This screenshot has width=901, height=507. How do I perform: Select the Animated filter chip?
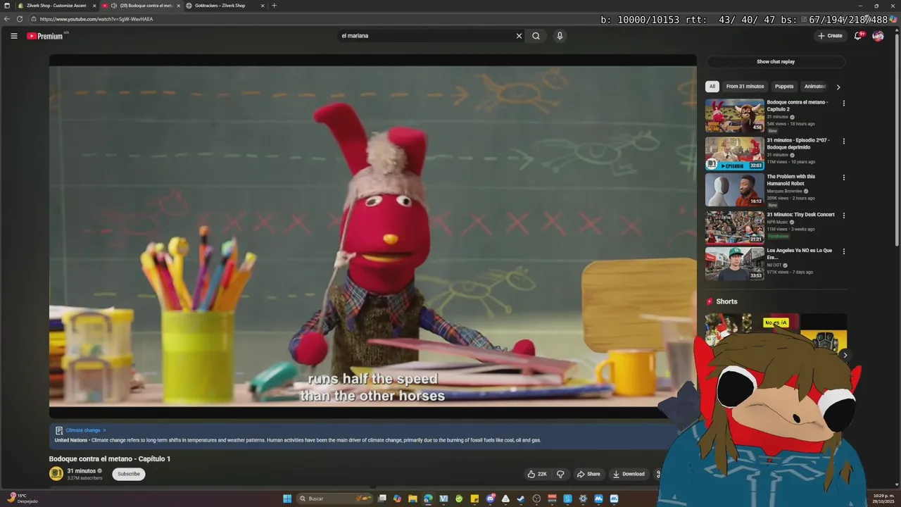point(815,87)
